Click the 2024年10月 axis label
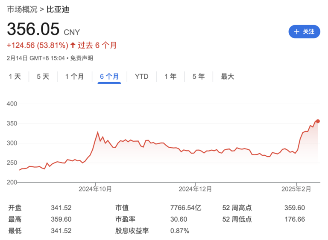The image size is (328, 240). (96, 189)
